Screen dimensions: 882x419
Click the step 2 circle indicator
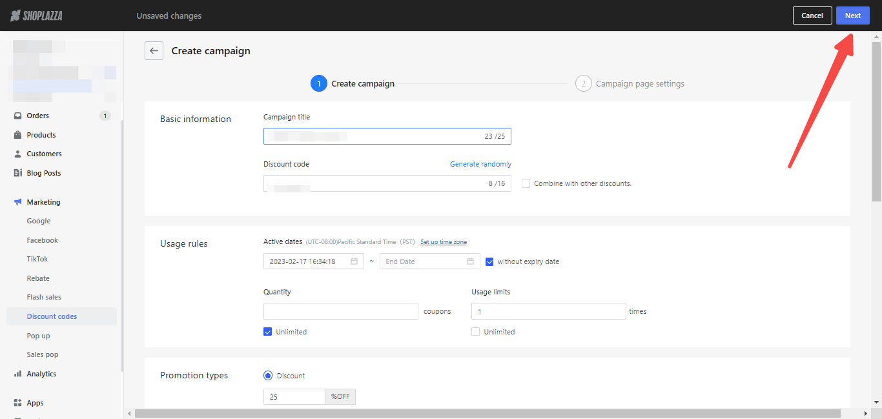coord(584,83)
